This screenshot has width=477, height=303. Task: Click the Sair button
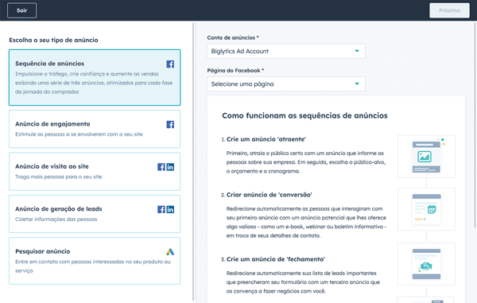pyautogui.click(x=22, y=10)
